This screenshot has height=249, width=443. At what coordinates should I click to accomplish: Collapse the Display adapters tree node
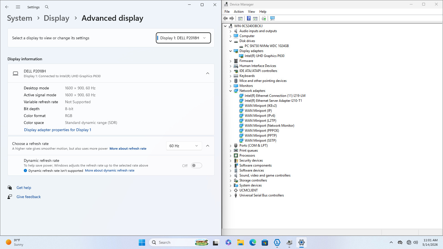click(x=230, y=51)
